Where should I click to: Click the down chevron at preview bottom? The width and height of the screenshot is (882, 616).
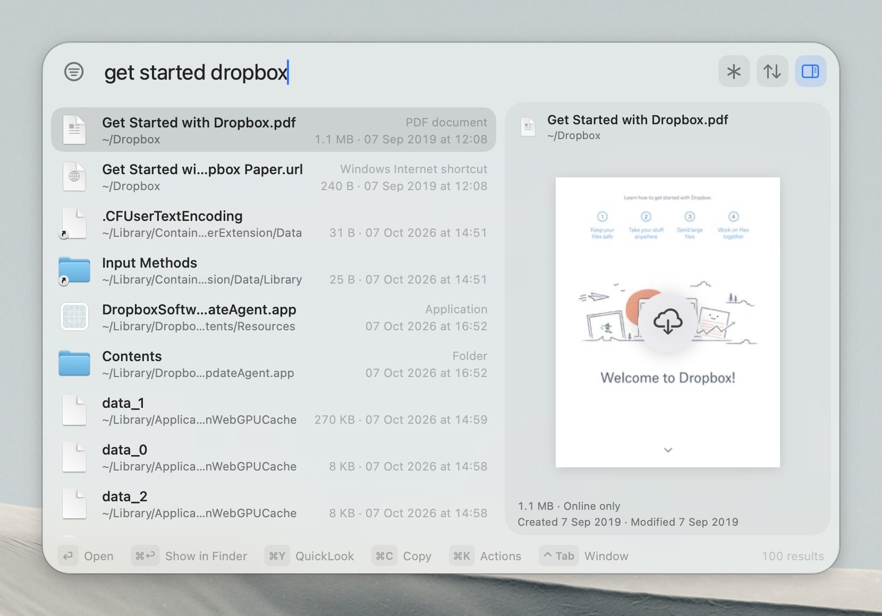coord(668,450)
